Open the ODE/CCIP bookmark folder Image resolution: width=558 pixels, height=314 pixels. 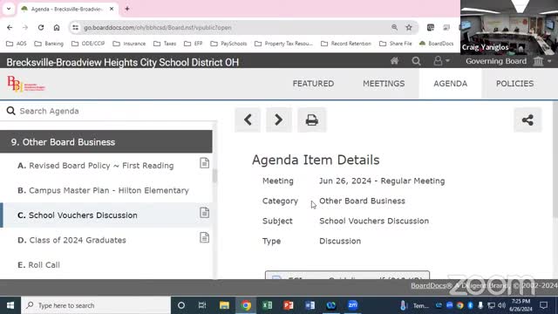pos(88,44)
